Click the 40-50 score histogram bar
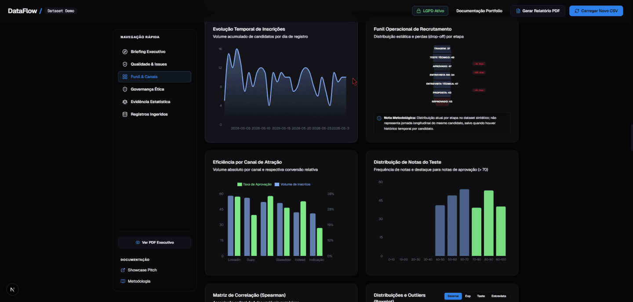 [440, 230]
